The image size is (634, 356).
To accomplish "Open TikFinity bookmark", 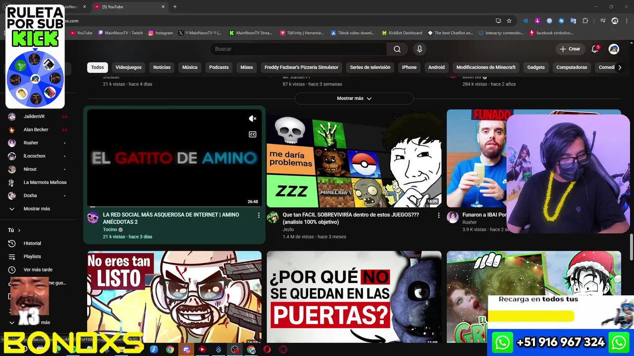I will pyautogui.click(x=302, y=33).
